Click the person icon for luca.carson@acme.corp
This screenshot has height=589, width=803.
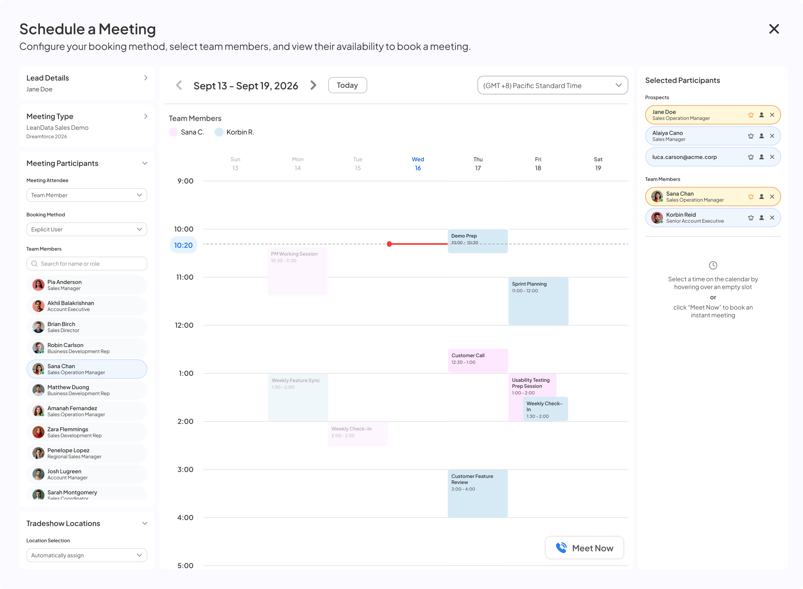[761, 157]
